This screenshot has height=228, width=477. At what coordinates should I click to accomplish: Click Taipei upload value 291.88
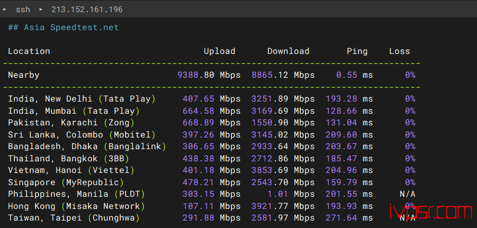tap(199, 217)
